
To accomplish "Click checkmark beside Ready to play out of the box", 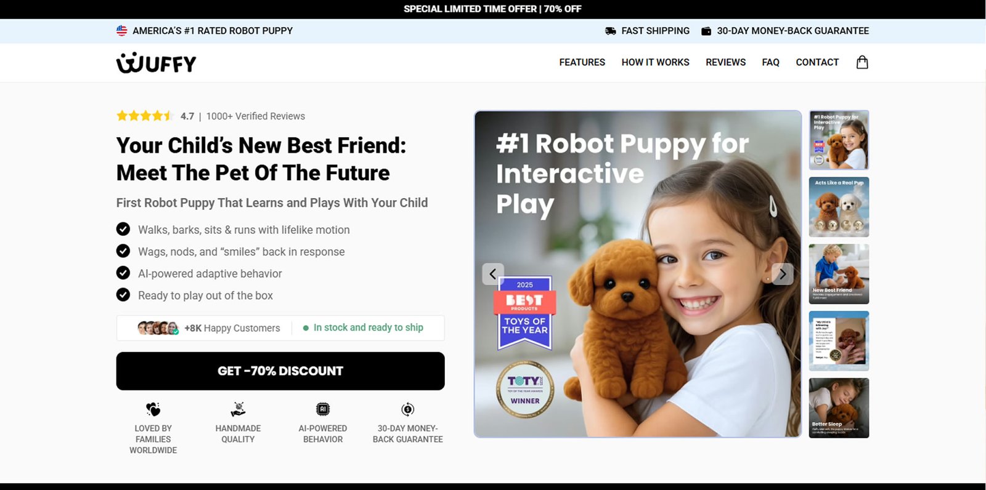I will click(x=123, y=295).
